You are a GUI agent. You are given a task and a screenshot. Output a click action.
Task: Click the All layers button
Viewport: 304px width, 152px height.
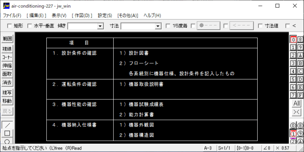(296, 103)
